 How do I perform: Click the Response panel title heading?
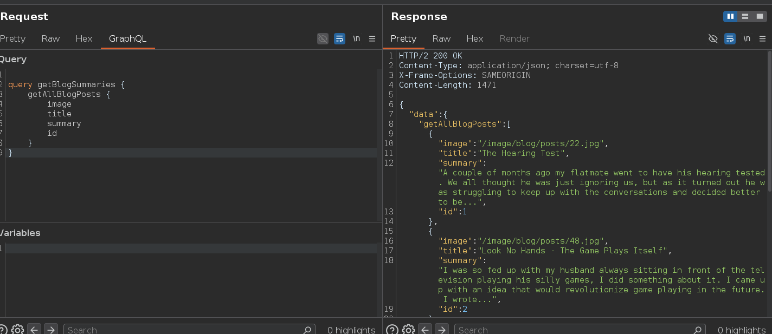click(x=419, y=16)
